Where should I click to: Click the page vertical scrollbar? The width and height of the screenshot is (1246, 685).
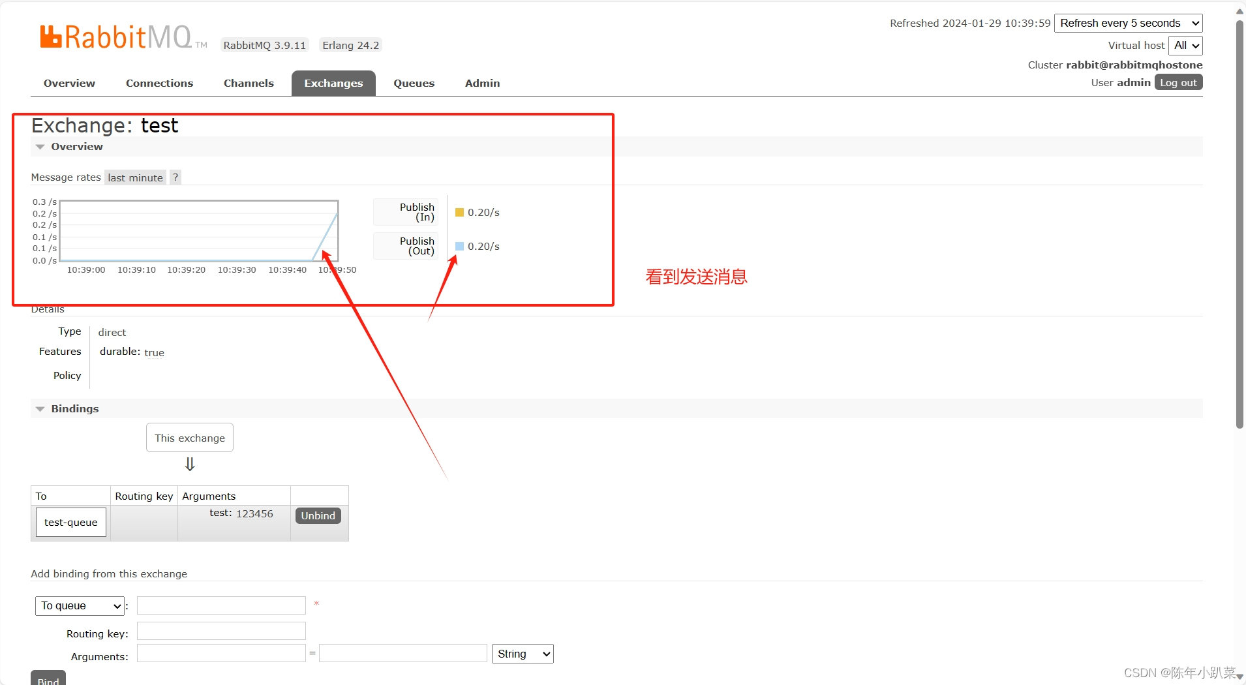(x=1239, y=224)
